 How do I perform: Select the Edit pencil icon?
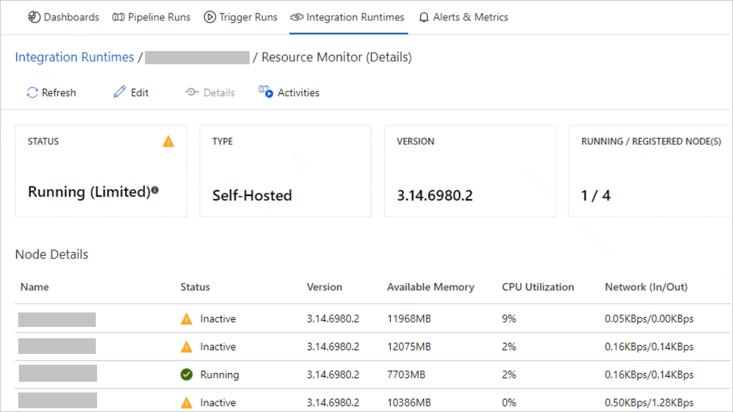119,91
